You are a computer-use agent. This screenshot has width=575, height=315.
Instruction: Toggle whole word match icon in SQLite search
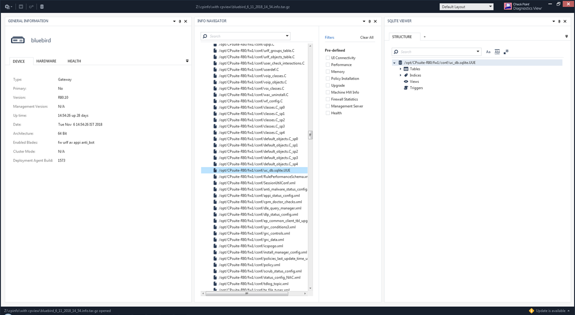pyautogui.click(x=497, y=52)
